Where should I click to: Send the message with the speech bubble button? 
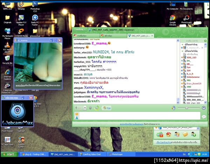(x=204, y=117)
